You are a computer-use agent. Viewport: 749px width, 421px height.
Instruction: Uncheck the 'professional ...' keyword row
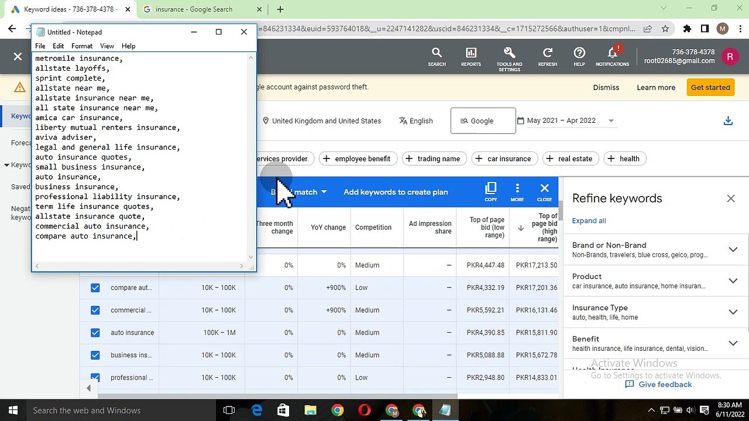(x=95, y=377)
